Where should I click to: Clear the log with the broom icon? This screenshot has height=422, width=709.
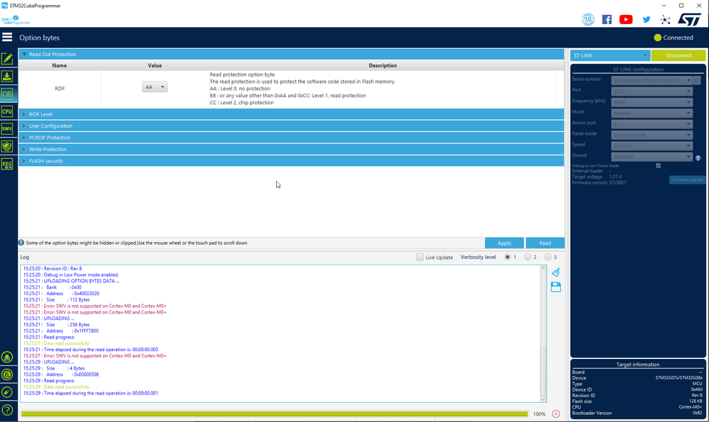click(x=556, y=272)
